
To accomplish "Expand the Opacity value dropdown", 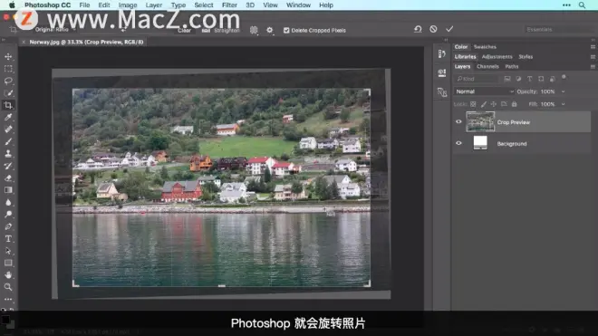I will tap(563, 91).
